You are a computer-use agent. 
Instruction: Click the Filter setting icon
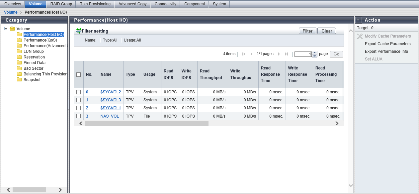tap(79, 31)
